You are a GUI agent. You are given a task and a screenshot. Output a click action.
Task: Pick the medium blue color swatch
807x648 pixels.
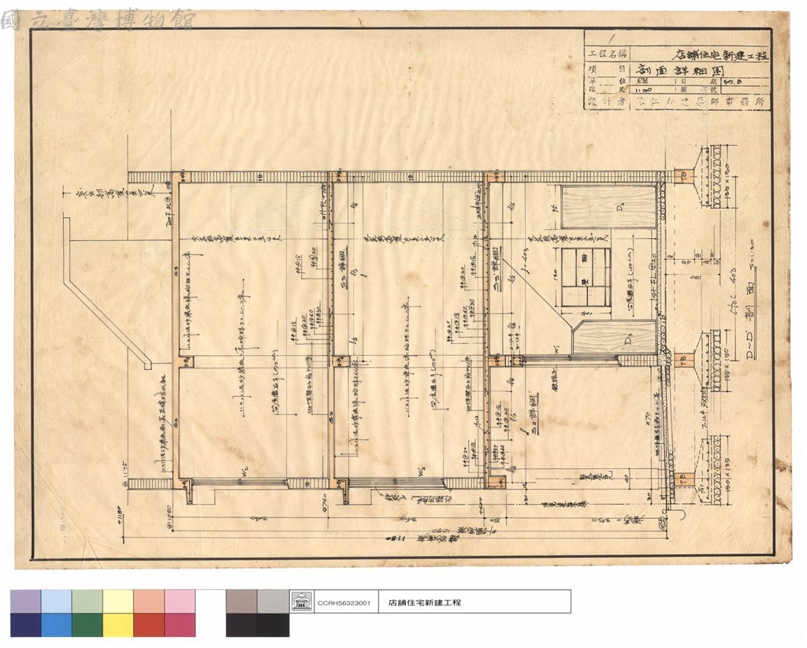click(x=57, y=625)
